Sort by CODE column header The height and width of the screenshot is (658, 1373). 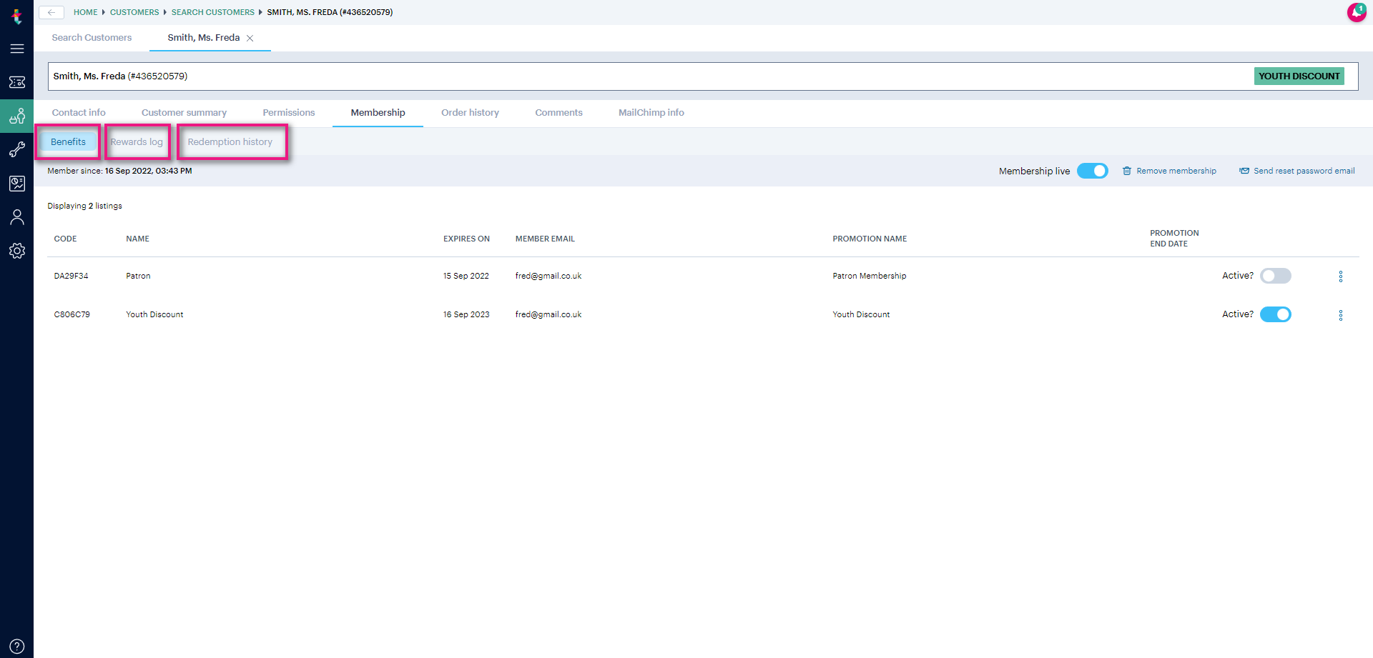(x=65, y=239)
